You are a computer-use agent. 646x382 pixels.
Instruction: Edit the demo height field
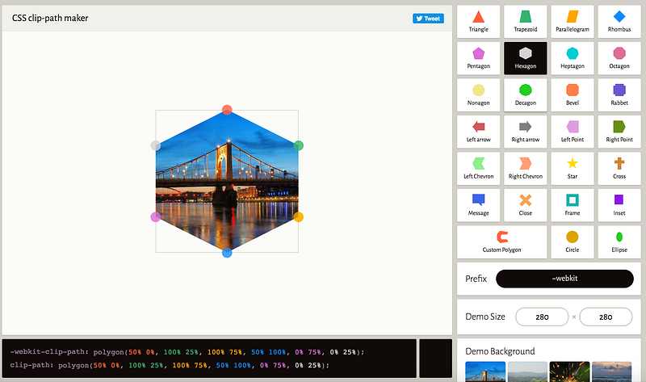click(606, 317)
